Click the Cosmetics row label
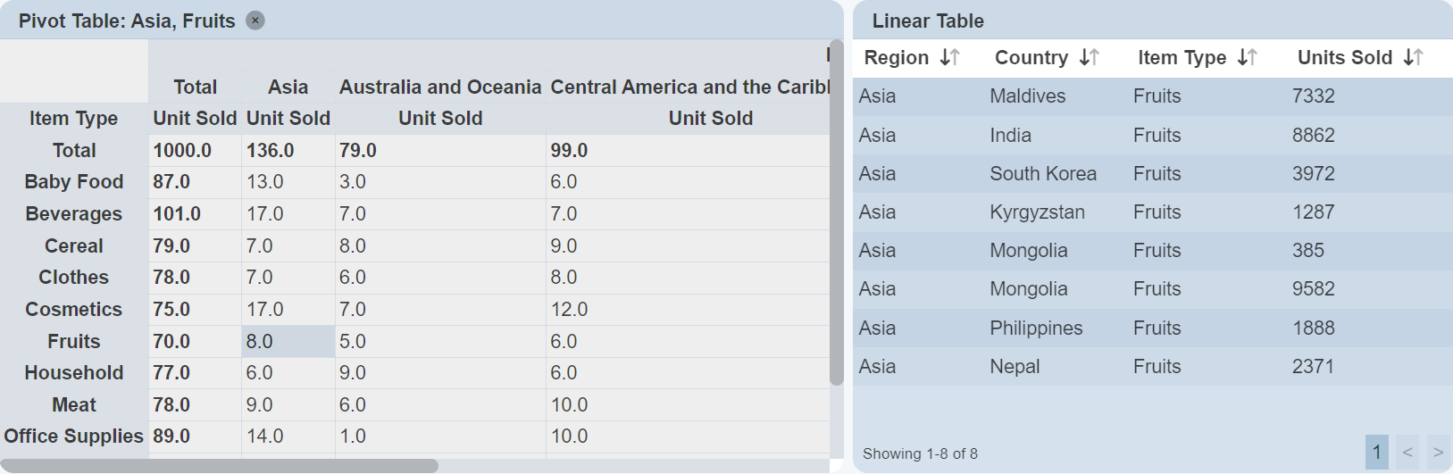 [x=74, y=309]
